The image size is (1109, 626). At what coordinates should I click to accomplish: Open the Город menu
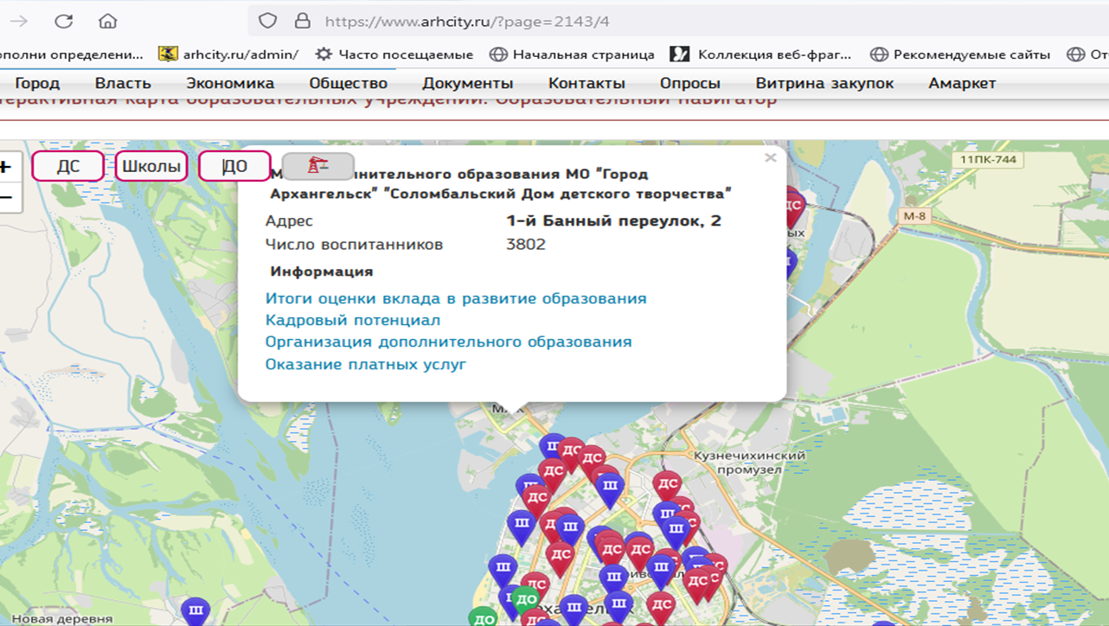[x=37, y=84]
